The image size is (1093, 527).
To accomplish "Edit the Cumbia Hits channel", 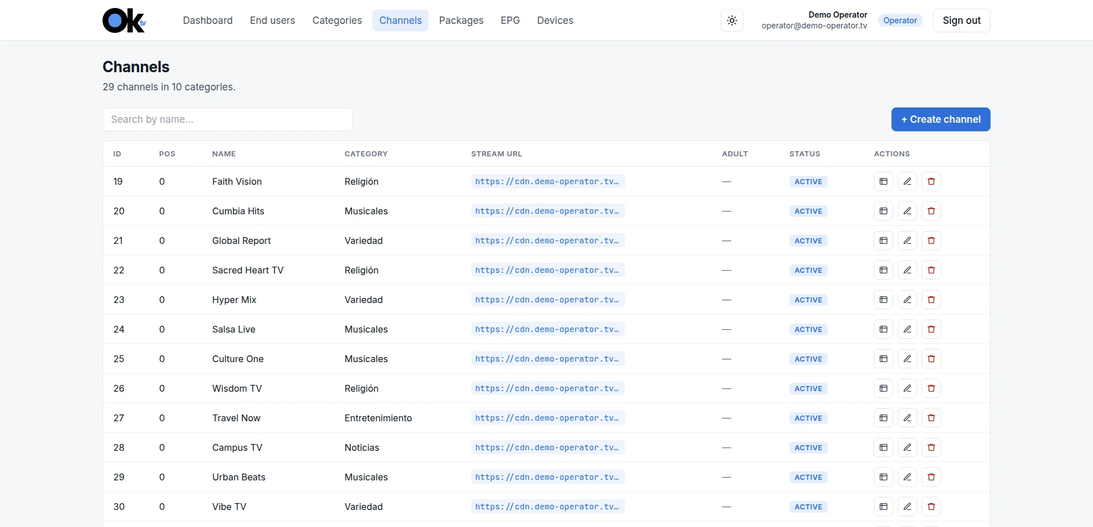I will tap(907, 211).
